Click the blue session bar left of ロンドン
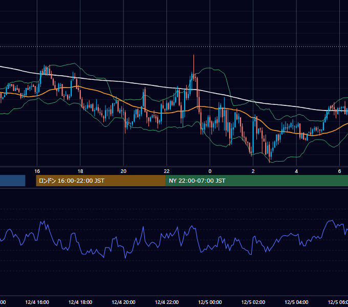Screen dimensions: 348x307 click(13, 181)
